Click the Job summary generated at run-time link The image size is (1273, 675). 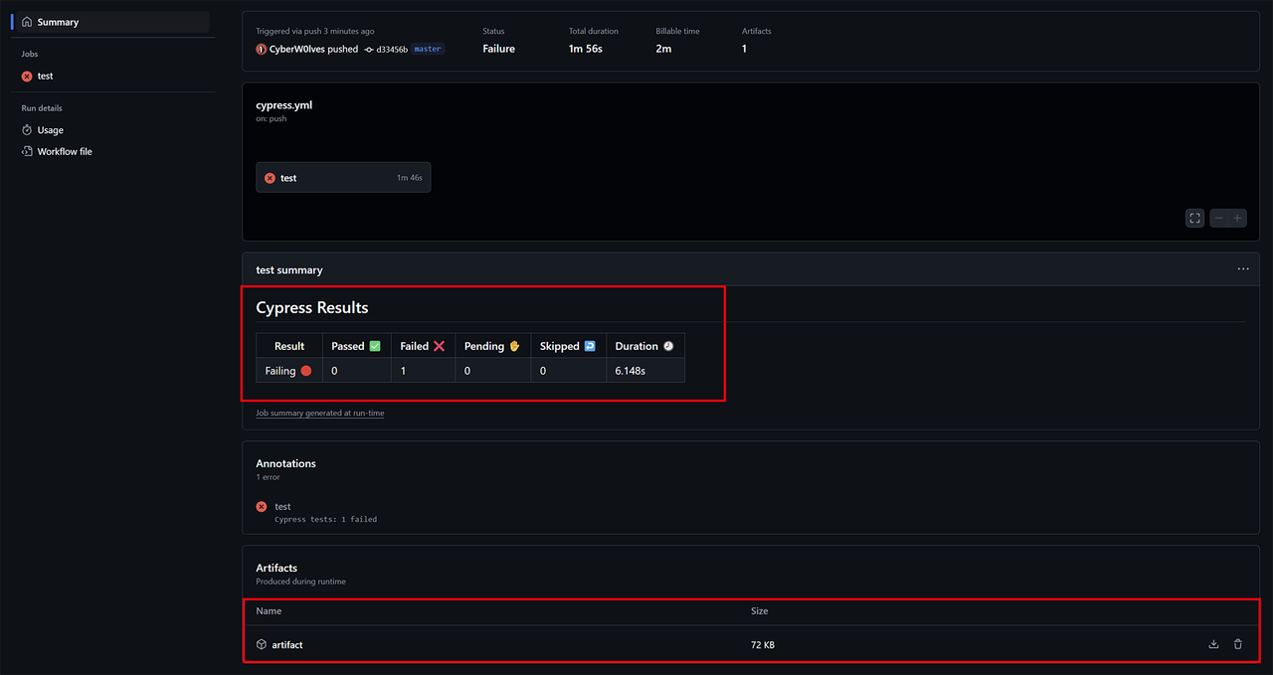click(320, 413)
